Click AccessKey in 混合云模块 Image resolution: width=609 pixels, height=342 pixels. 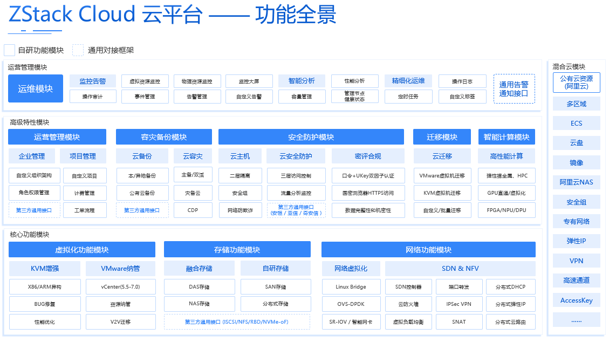pyautogui.click(x=576, y=300)
